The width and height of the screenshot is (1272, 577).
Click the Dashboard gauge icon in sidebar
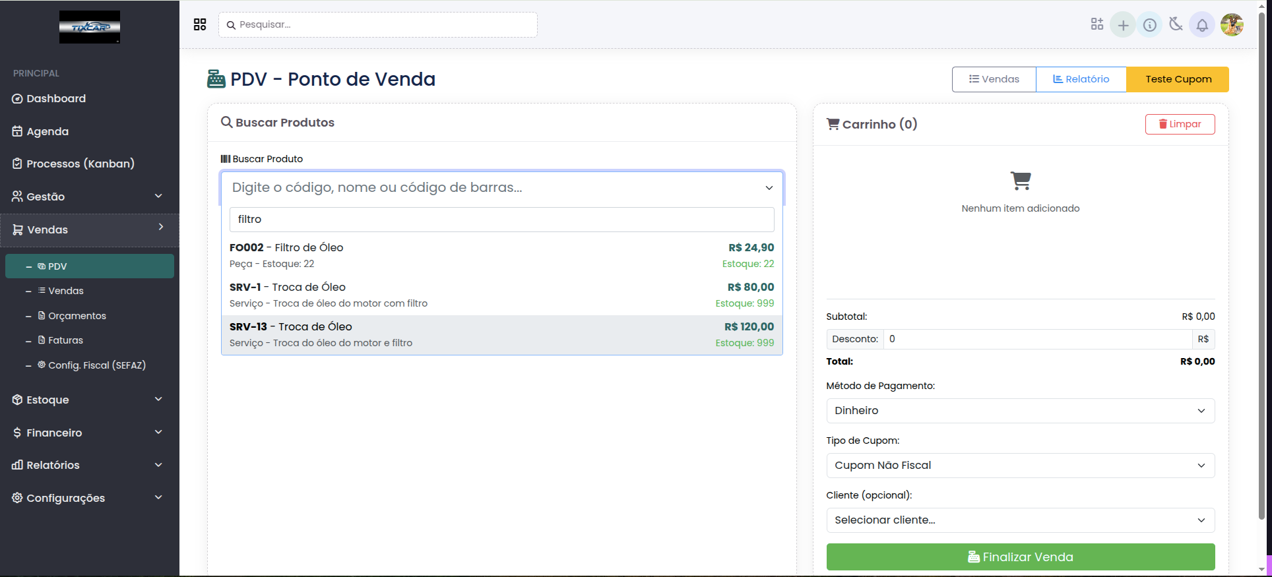[17, 99]
